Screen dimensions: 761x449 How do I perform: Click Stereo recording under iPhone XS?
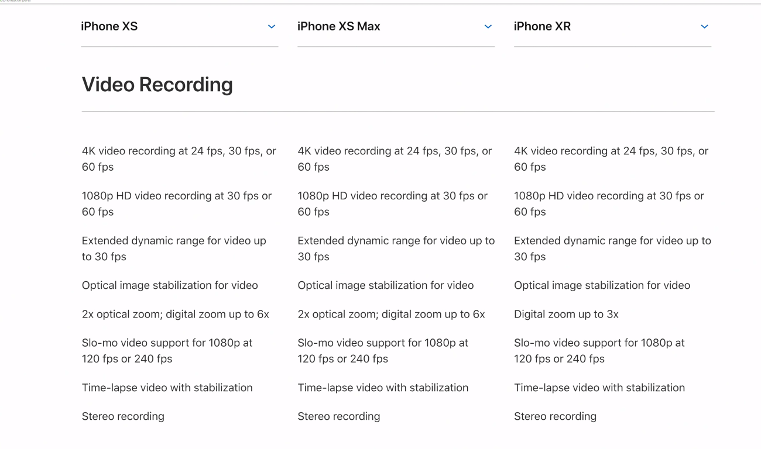click(123, 416)
